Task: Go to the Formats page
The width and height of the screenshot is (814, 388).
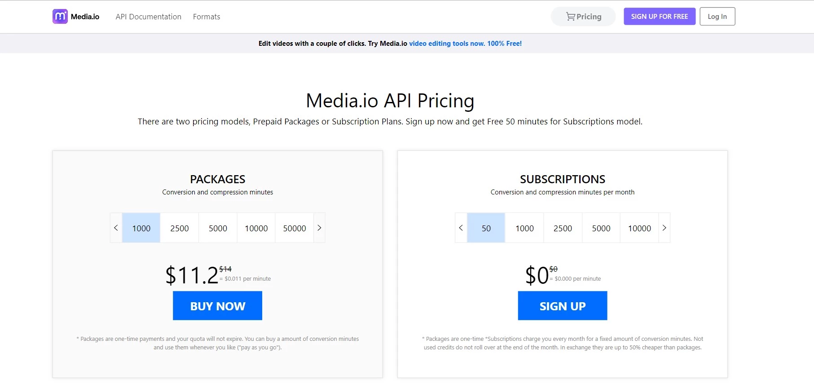Action: click(x=207, y=17)
